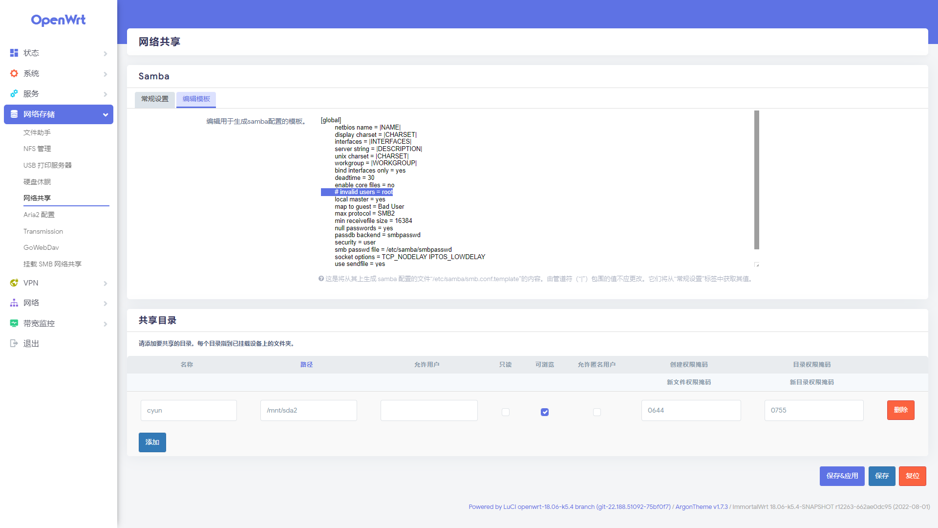Open Transmission page
The image size is (938, 528).
[43, 231]
